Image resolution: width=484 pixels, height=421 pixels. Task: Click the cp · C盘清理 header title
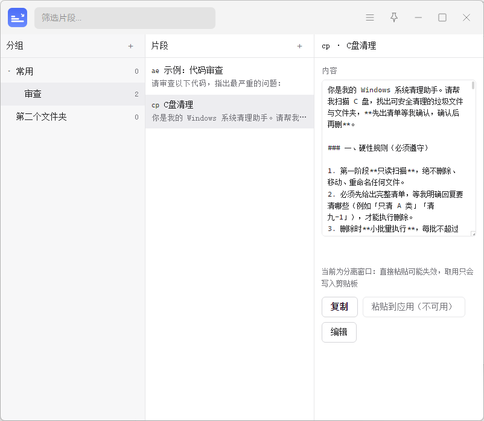click(x=349, y=46)
